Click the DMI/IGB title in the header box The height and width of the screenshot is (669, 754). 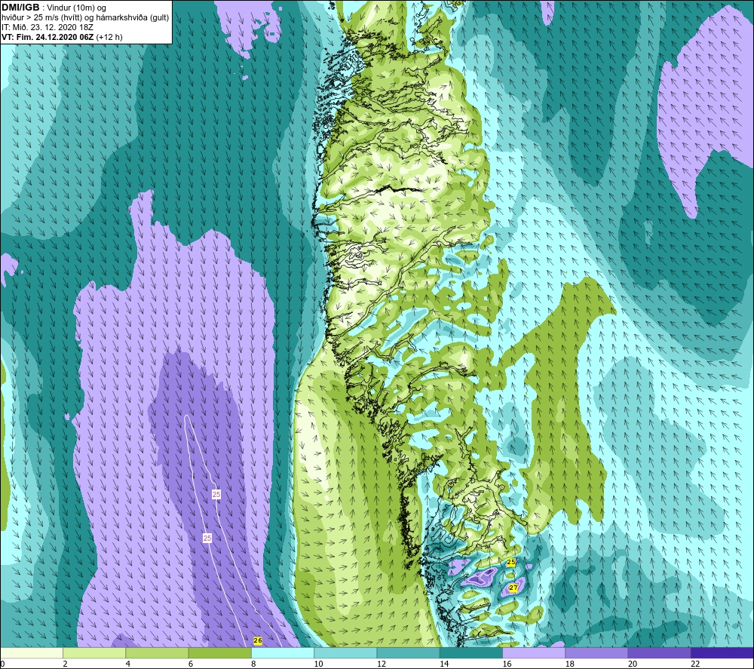20,8
